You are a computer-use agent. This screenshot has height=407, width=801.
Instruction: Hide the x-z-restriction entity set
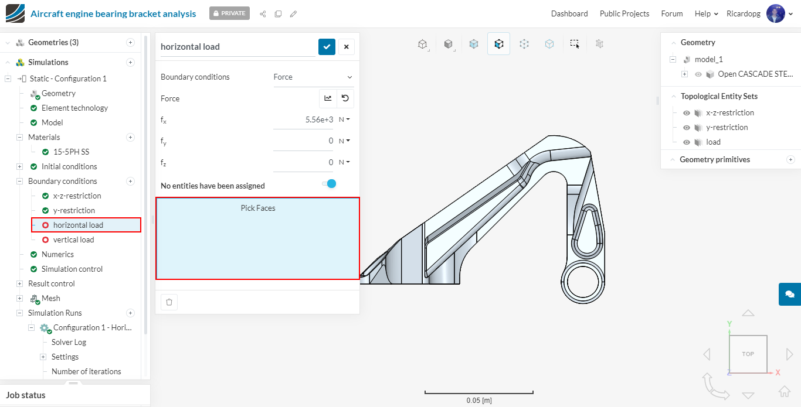click(x=687, y=113)
